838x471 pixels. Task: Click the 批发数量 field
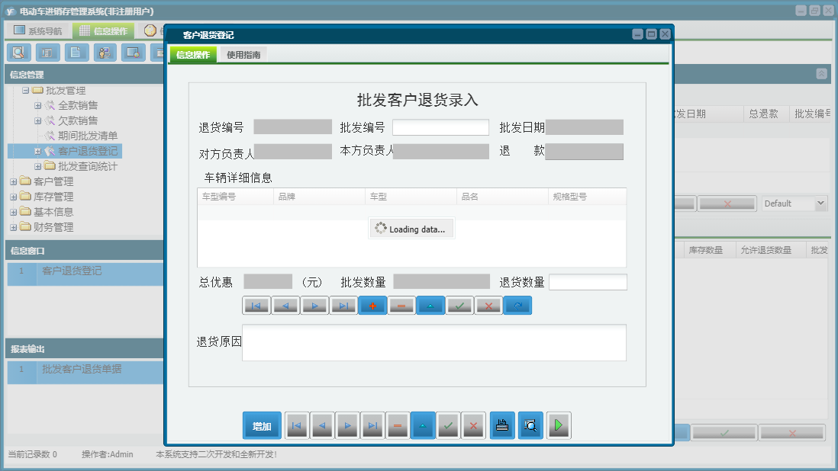pyautogui.click(x=441, y=281)
